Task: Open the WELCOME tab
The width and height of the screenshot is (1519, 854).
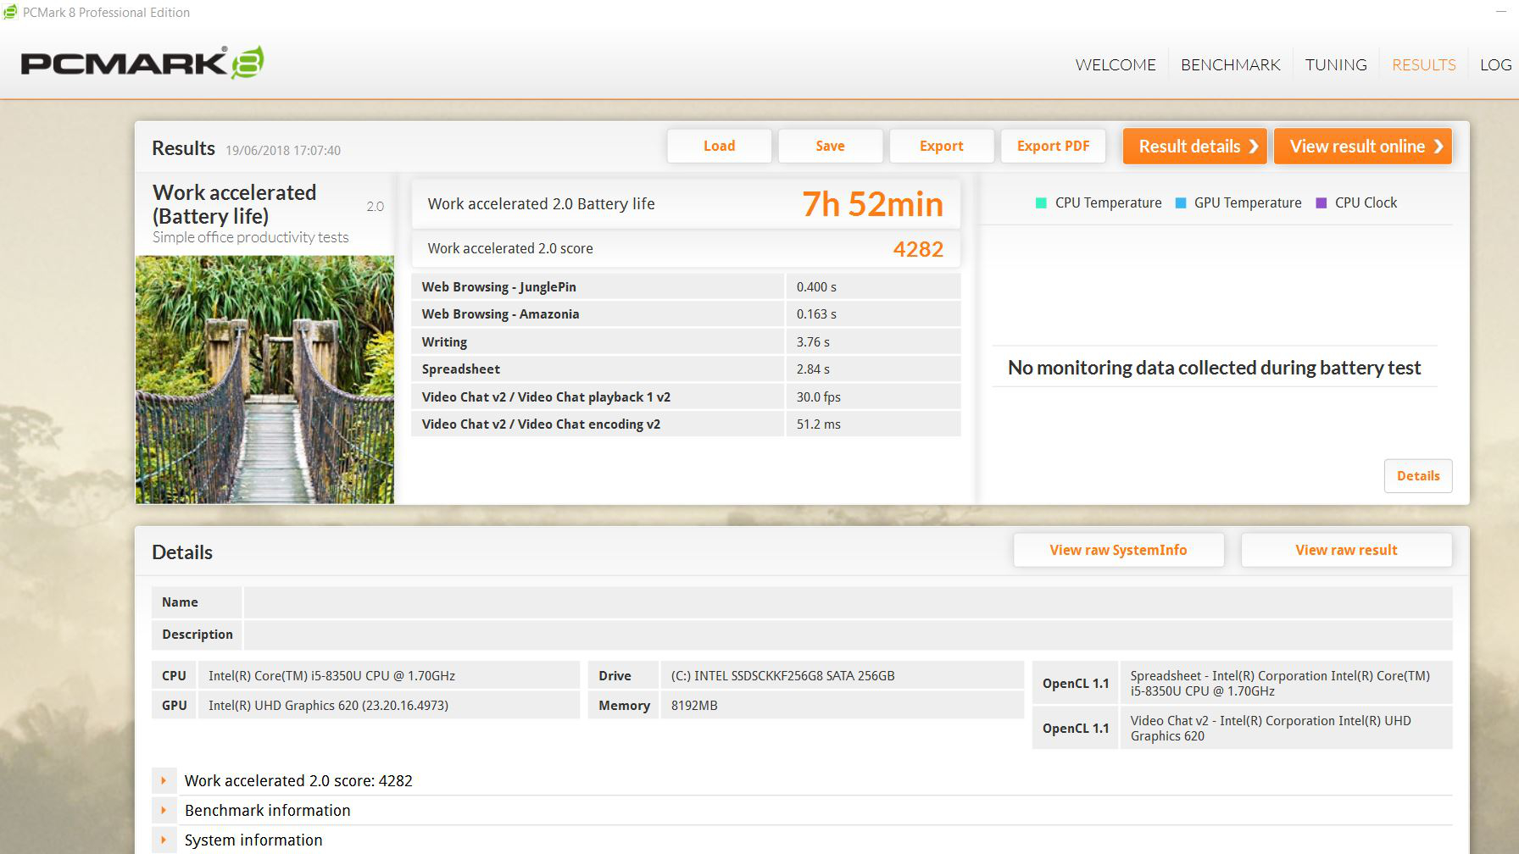Action: [1116, 64]
